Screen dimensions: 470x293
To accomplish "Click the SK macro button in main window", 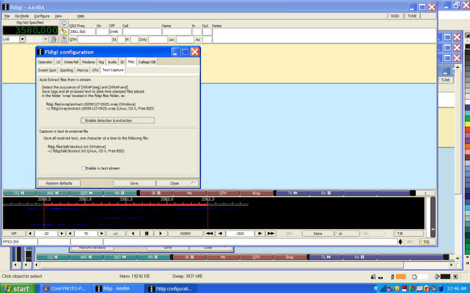I will 156,193.
